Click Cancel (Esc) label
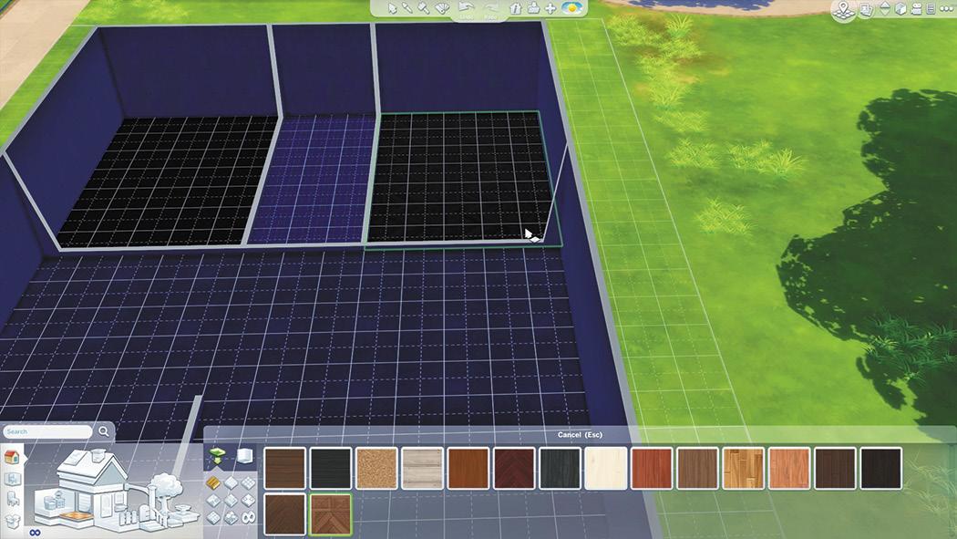Viewport: 957px width, 539px height. (x=580, y=435)
